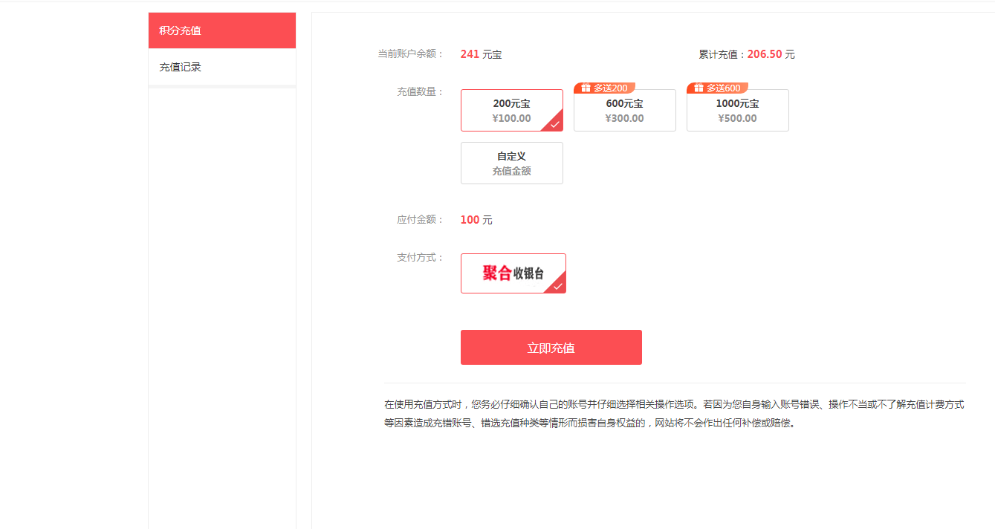The image size is (995, 529).
Task: Select the 聚合收银台 payment method logo
Action: click(x=512, y=273)
